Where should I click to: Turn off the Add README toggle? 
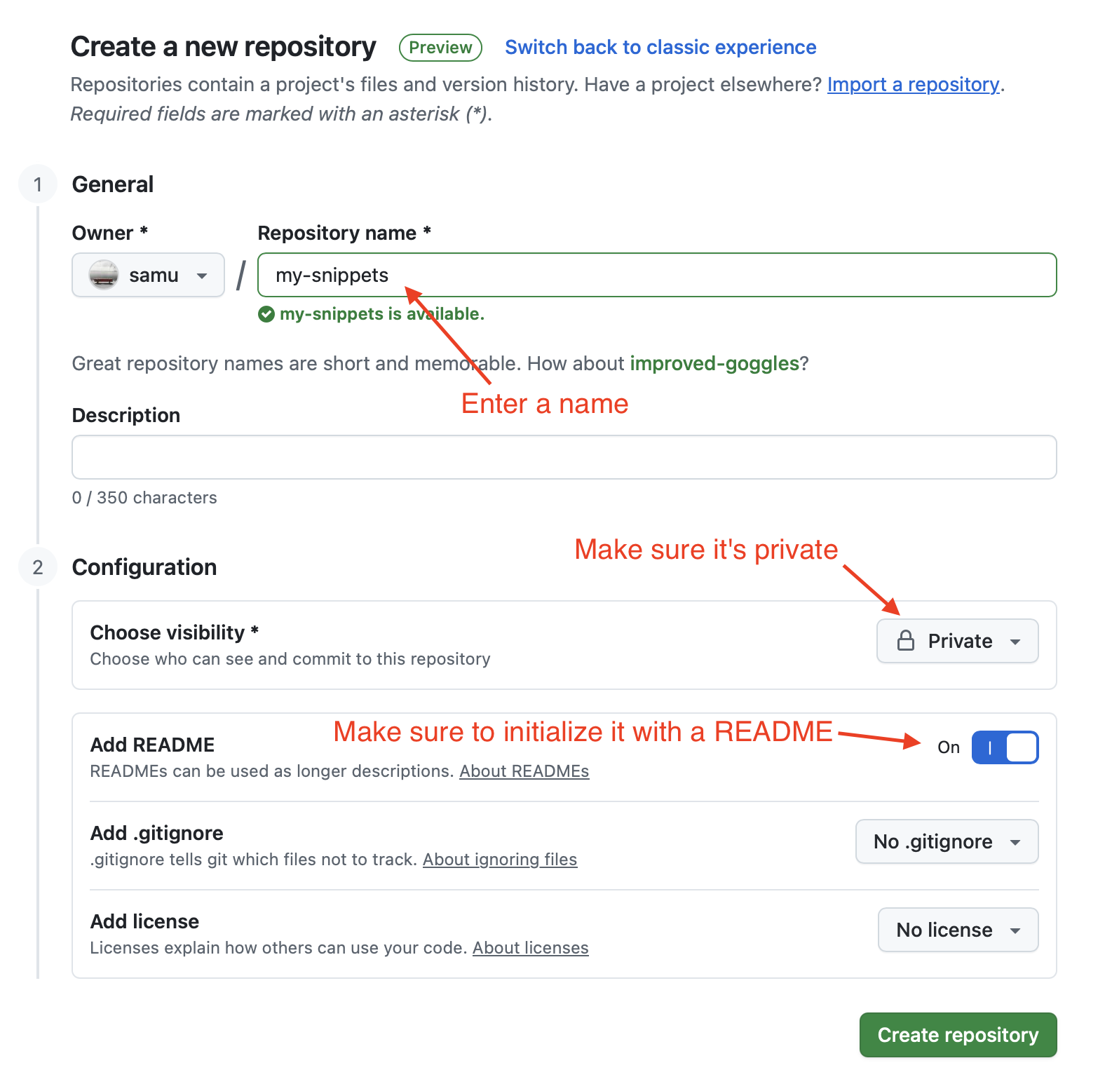pyautogui.click(x=1005, y=747)
